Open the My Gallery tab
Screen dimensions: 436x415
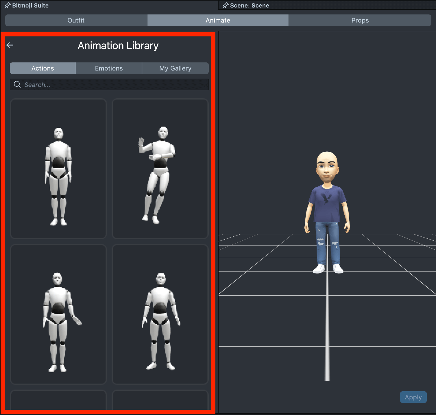(x=175, y=68)
